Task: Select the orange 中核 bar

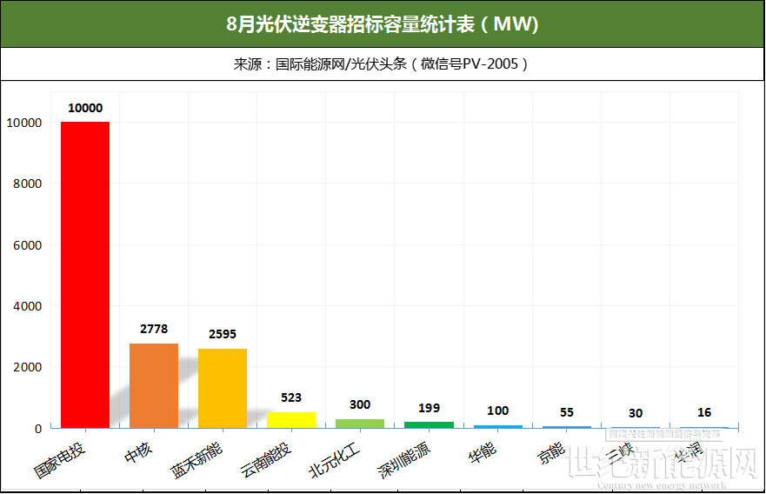Action: point(154,386)
